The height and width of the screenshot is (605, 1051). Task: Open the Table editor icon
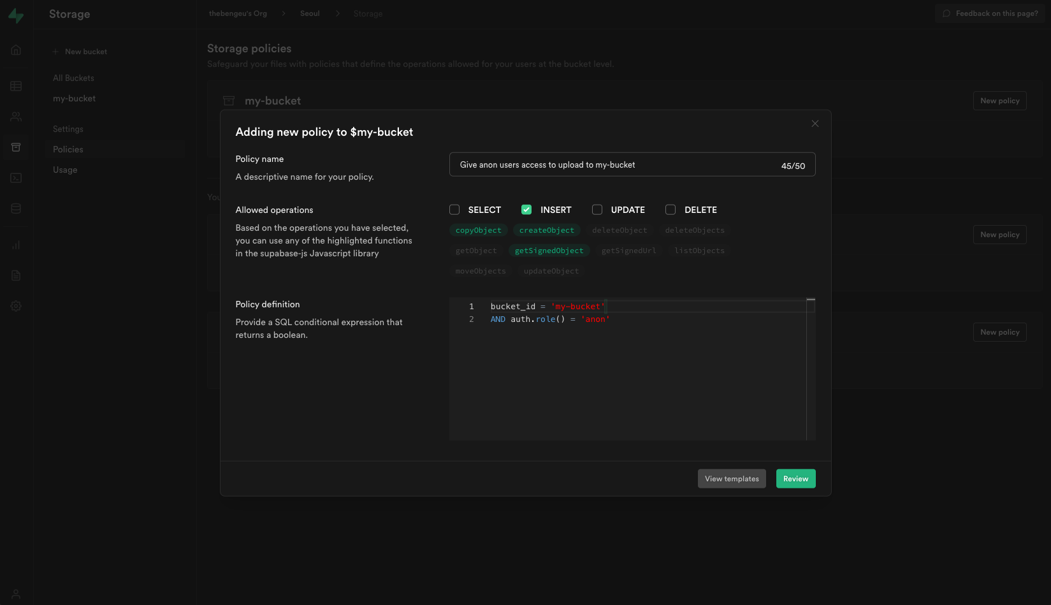(15, 85)
